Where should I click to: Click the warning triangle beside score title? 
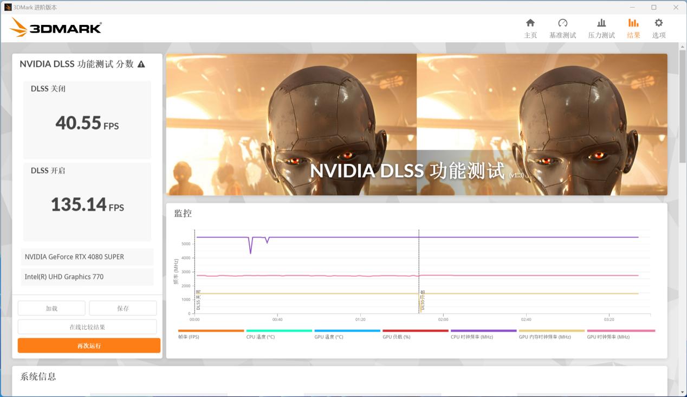[141, 64]
